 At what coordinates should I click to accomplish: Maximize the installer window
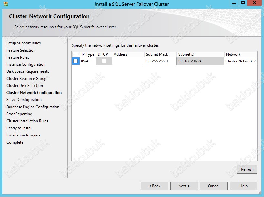coord(243,3)
